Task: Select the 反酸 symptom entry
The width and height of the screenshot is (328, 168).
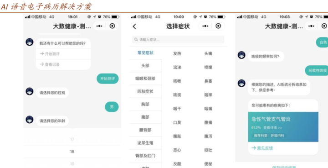Action: (x=177, y=164)
